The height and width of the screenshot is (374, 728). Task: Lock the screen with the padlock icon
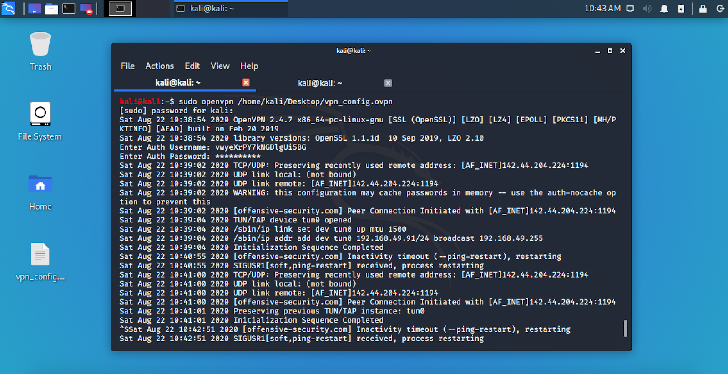(703, 9)
